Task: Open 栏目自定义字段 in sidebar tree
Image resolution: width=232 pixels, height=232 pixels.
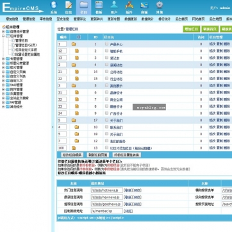Action: (x=26, y=49)
